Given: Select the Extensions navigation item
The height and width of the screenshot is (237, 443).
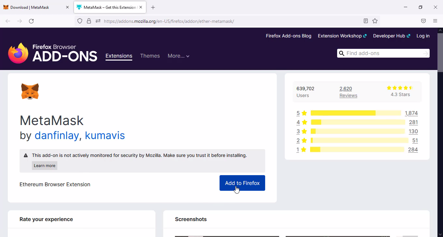Looking at the screenshot, I should click(x=119, y=56).
